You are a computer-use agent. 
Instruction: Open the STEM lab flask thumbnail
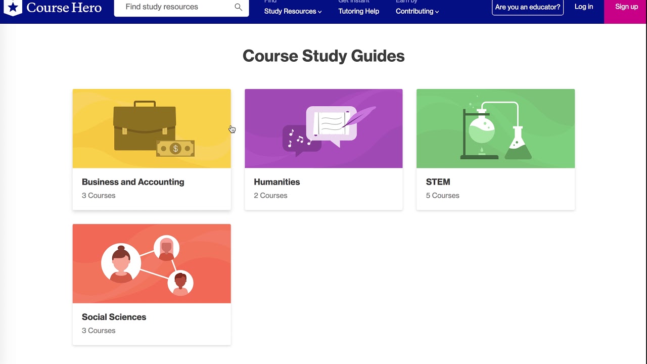click(x=495, y=128)
